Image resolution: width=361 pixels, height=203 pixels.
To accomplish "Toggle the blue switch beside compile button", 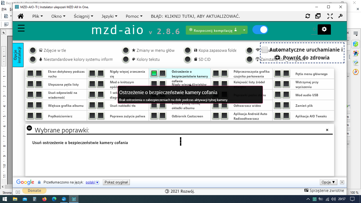I will [260, 30].
